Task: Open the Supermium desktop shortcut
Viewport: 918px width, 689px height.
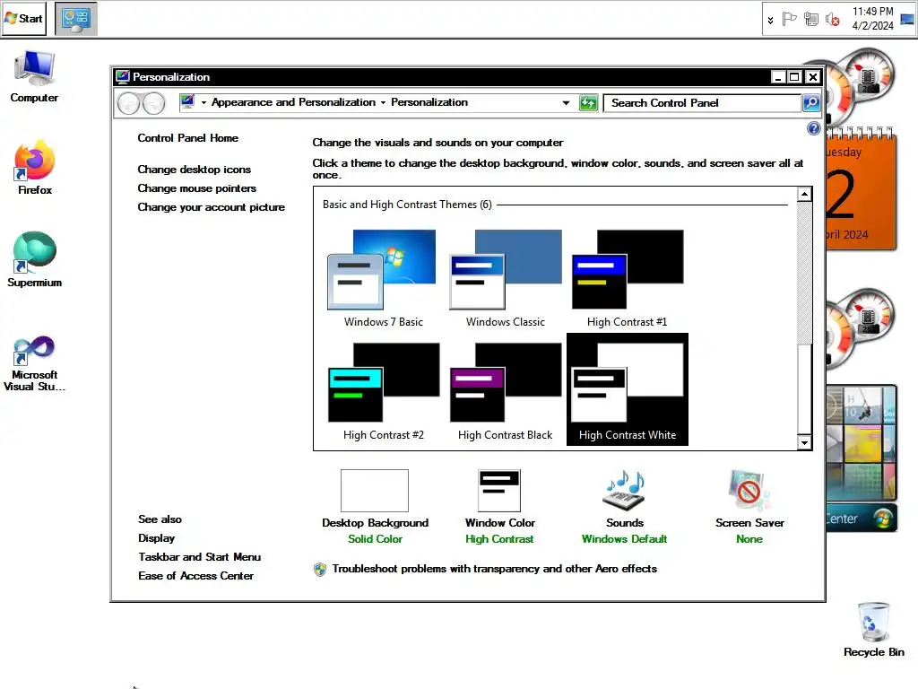Action: [x=35, y=259]
